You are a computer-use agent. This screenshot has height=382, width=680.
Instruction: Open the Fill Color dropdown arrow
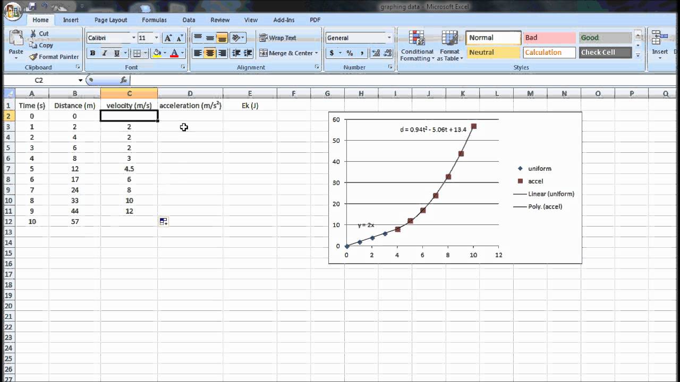coord(164,54)
